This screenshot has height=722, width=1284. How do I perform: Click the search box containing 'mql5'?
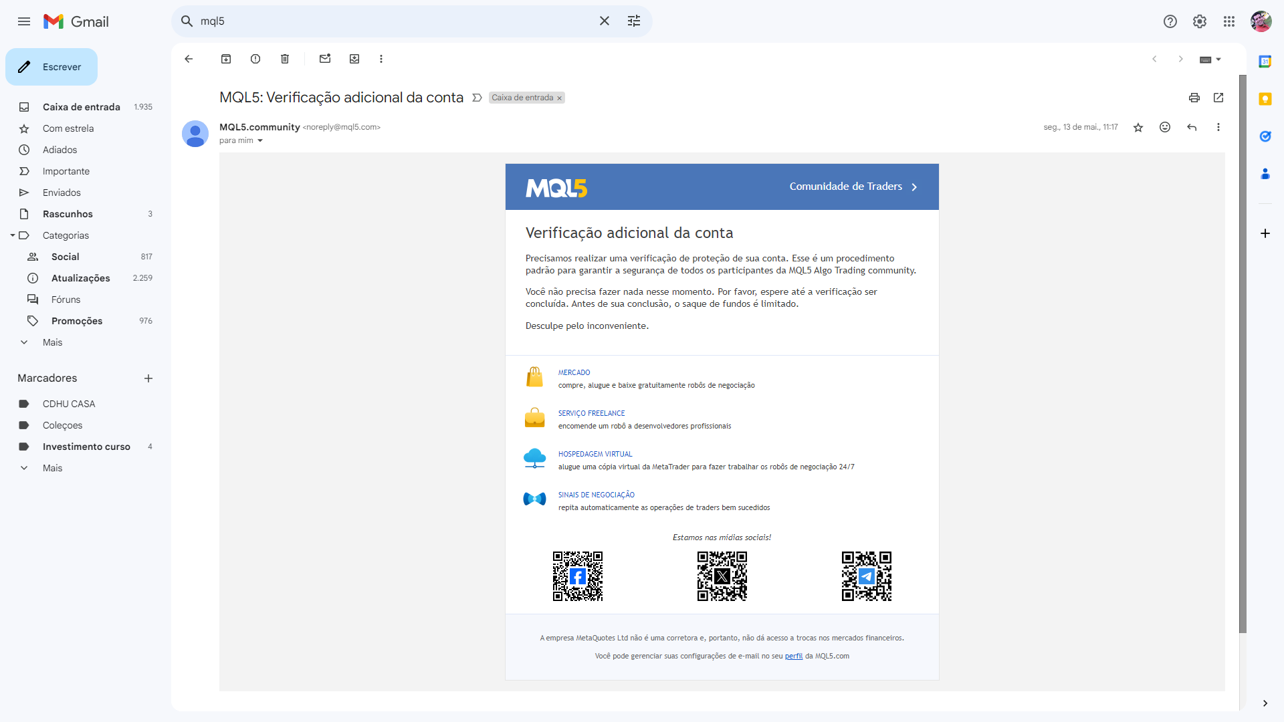395,21
